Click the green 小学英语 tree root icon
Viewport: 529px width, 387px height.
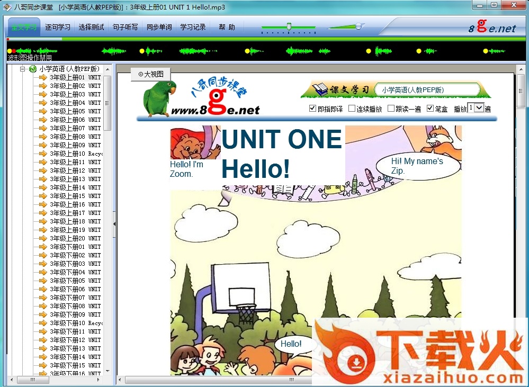click(33, 69)
